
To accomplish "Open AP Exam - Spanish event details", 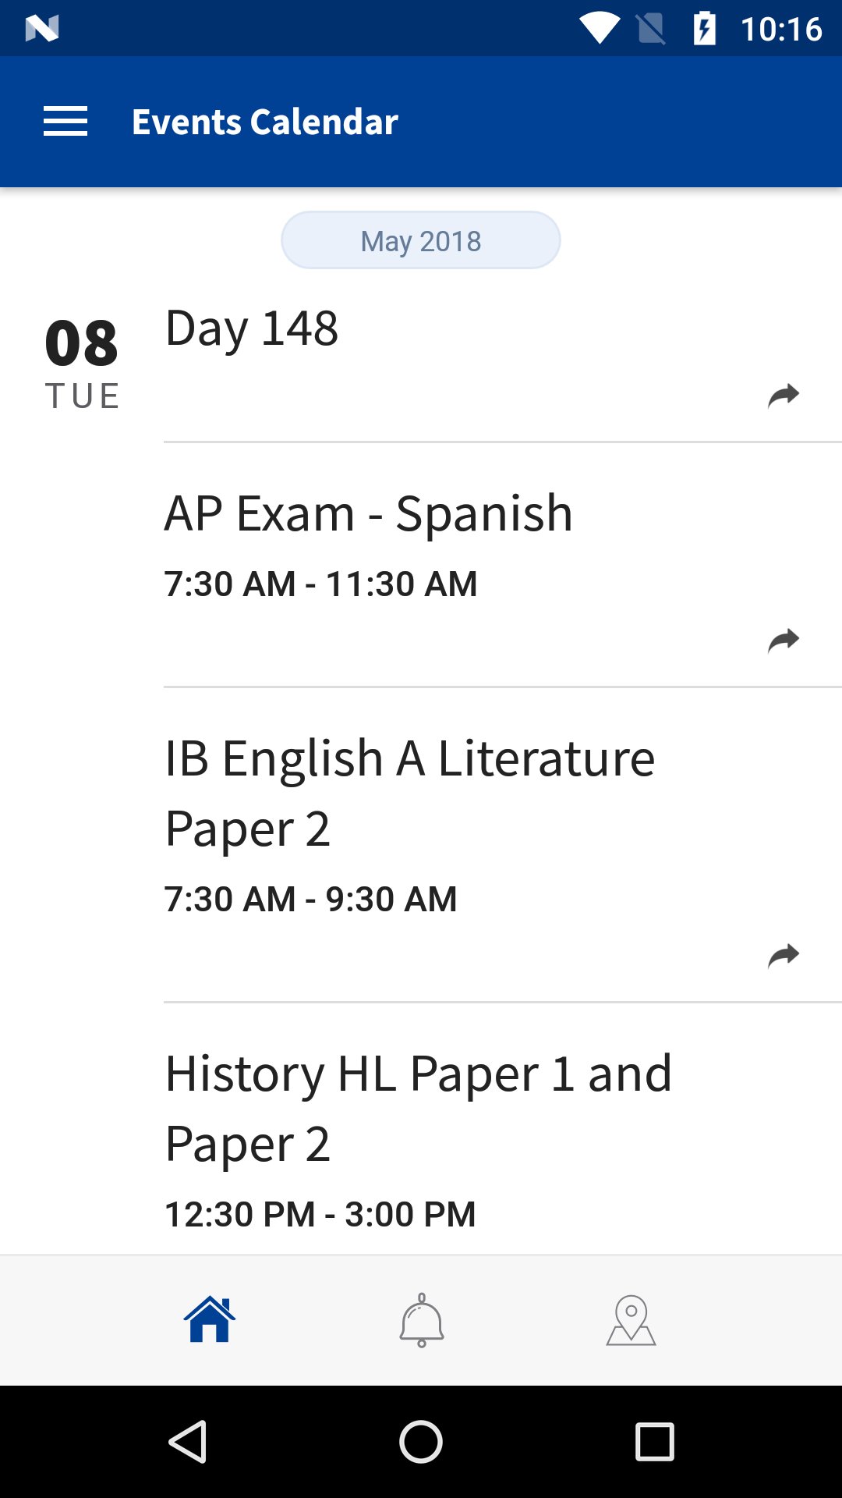I will tap(368, 513).
